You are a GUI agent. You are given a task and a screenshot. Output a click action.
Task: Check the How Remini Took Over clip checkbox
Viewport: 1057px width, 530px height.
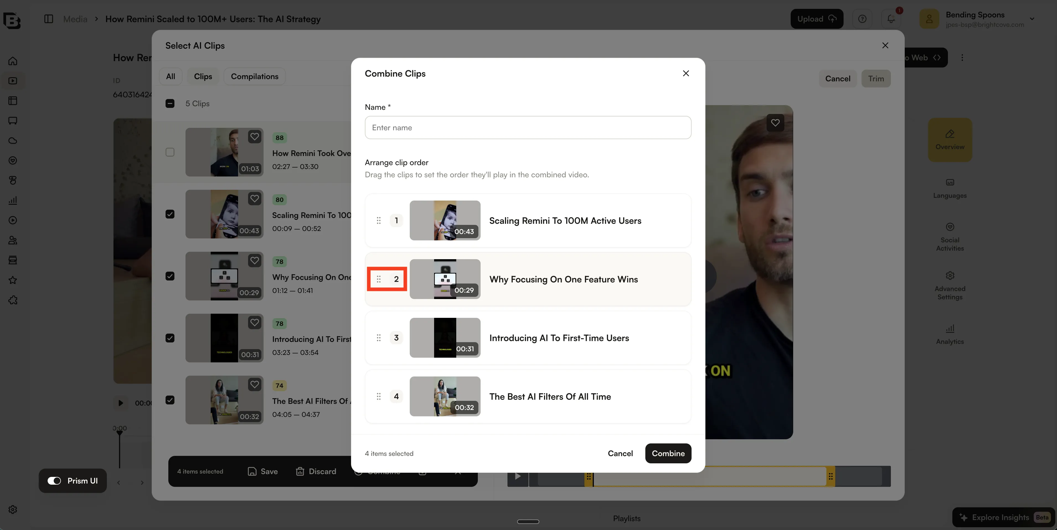point(170,152)
